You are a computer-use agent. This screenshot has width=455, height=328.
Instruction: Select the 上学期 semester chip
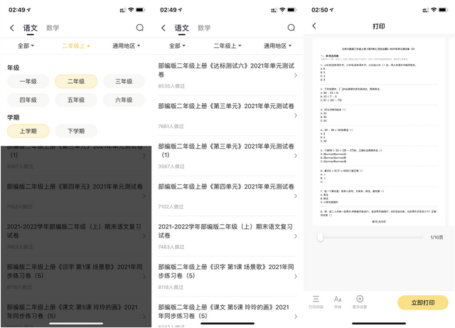tap(28, 131)
